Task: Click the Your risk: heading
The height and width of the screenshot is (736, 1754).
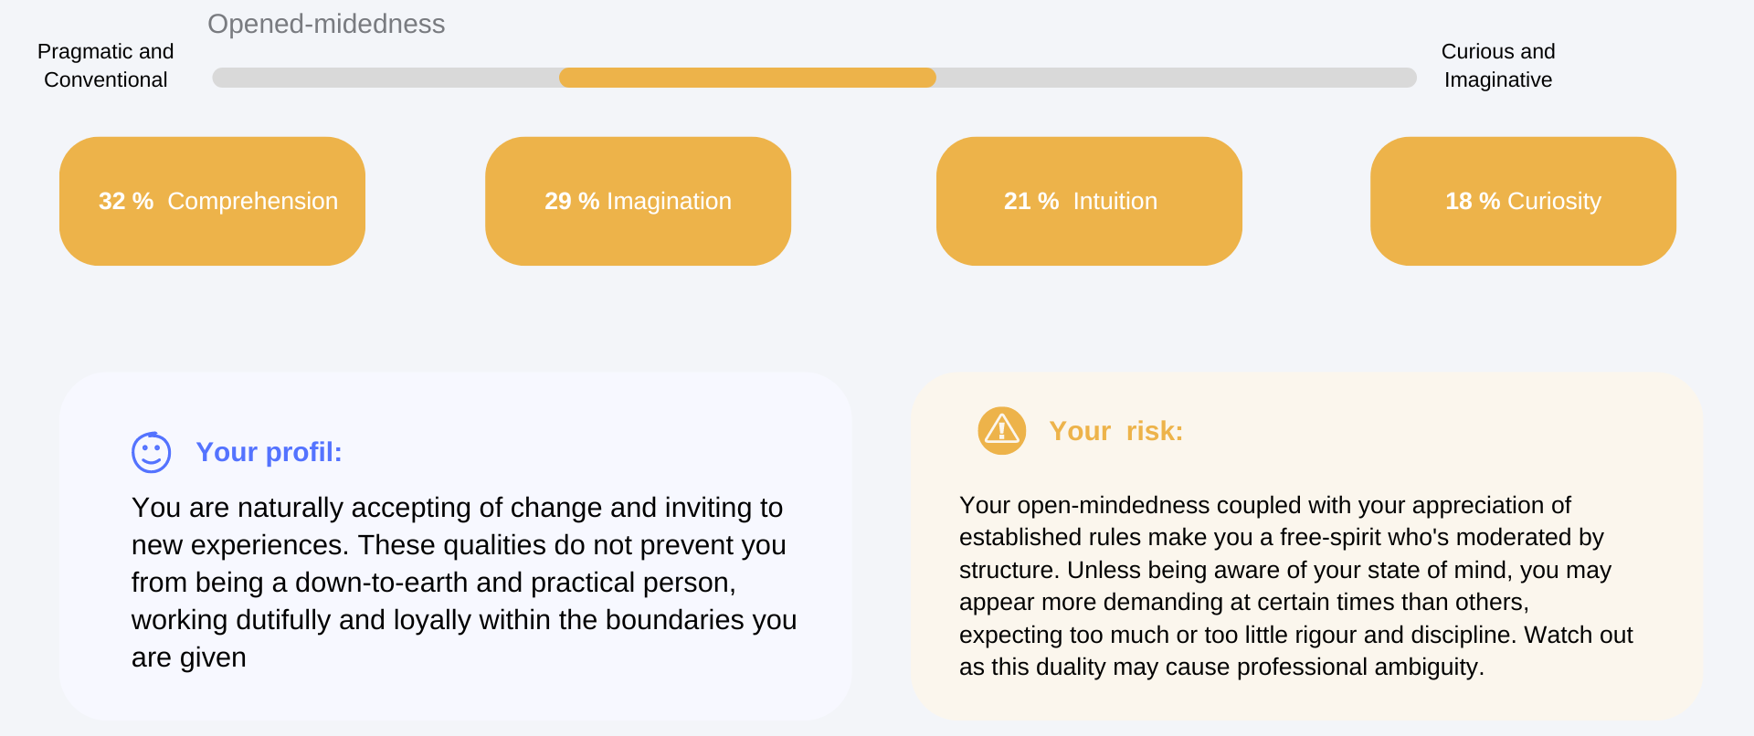Action: (x=1116, y=431)
